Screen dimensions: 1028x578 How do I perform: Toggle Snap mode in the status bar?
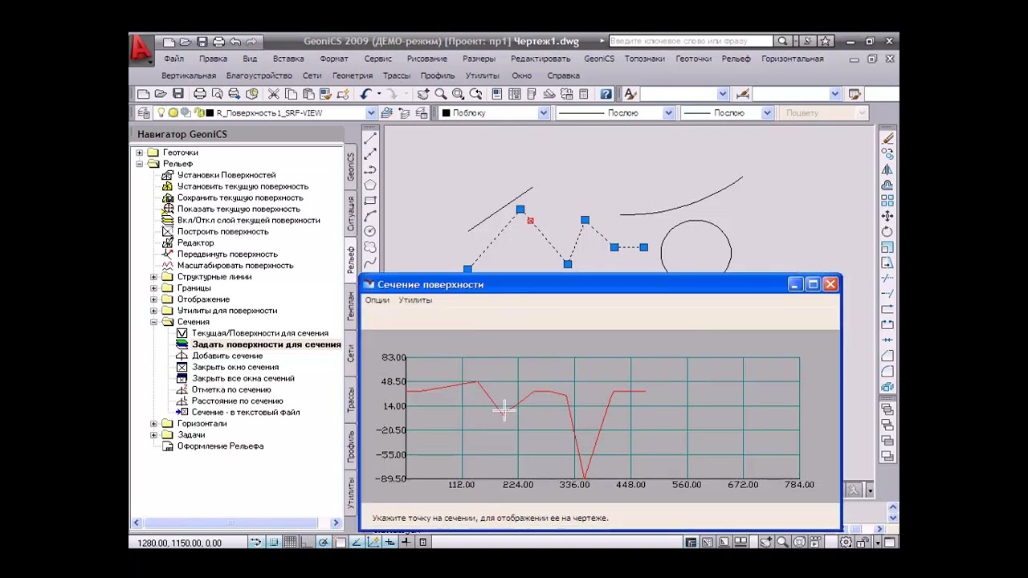[274, 542]
